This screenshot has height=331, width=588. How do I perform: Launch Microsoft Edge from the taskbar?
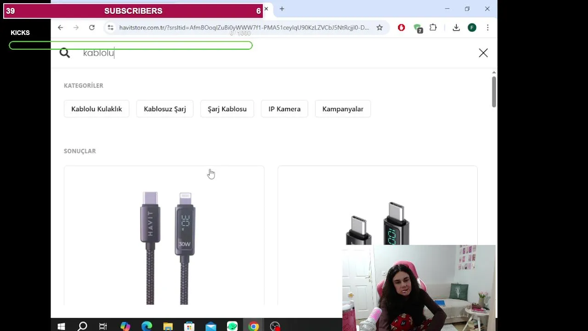[147, 326]
